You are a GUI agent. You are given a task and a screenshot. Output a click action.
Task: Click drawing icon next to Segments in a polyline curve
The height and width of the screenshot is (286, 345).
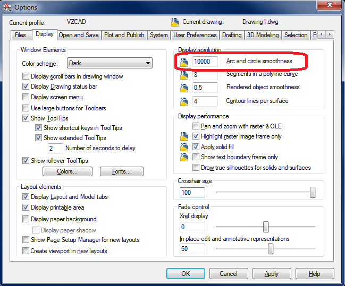pos(184,75)
